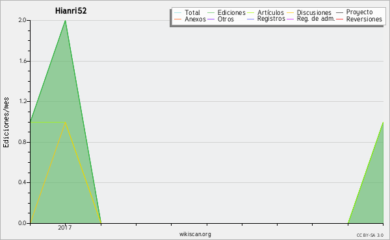Click the CC BY-SA 3.0 license text
Screen dimensions: 390x240
370,235
